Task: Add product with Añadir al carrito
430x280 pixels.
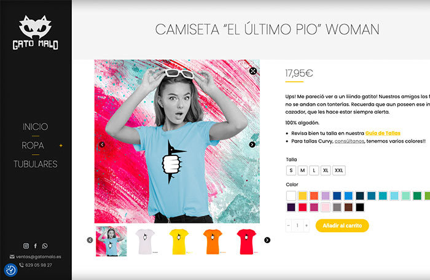Action: (x=342, y=225)
